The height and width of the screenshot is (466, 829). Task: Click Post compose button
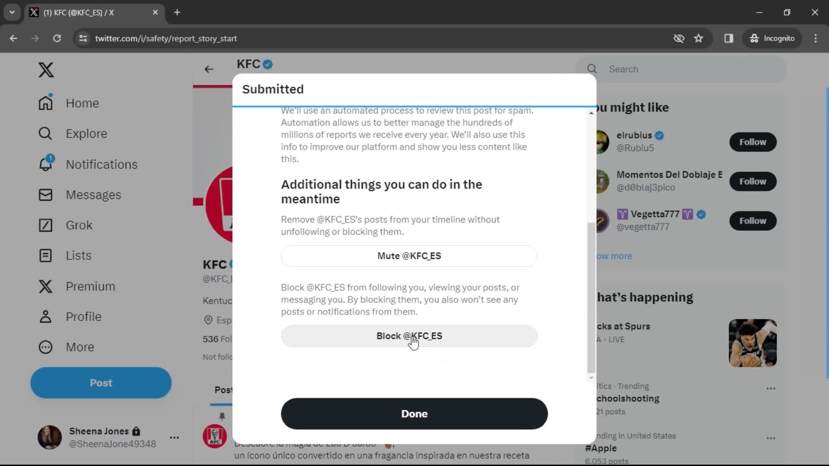pyautogui.click(x=101, y=383)
